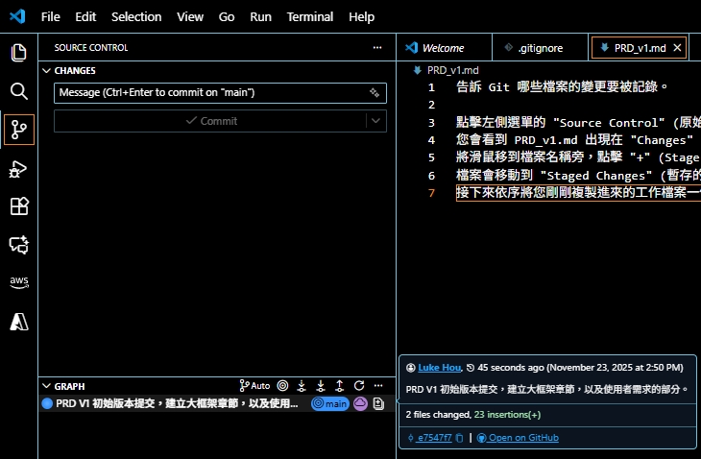Open the Commit button dropdown arrow
Viewport: 701px width, 459px height.
pos(376,121)
